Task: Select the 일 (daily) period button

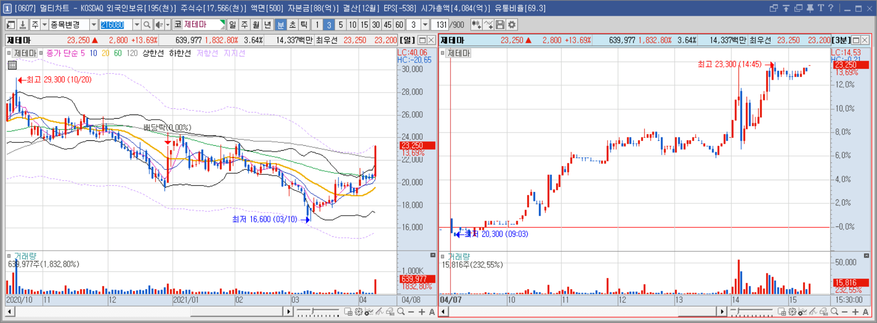Action: [233, 25]
